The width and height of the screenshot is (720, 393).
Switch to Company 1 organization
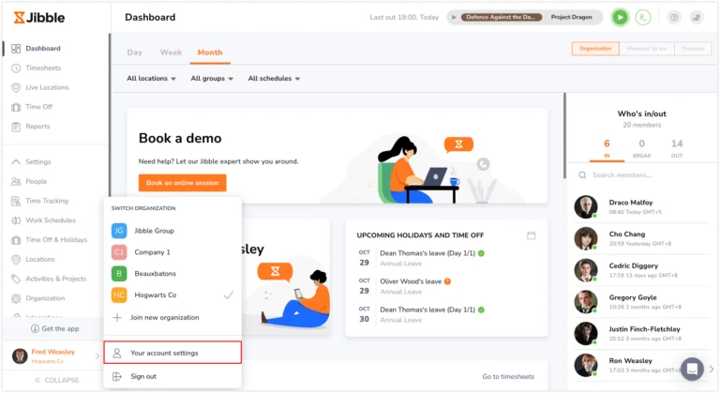click(172, 252)
